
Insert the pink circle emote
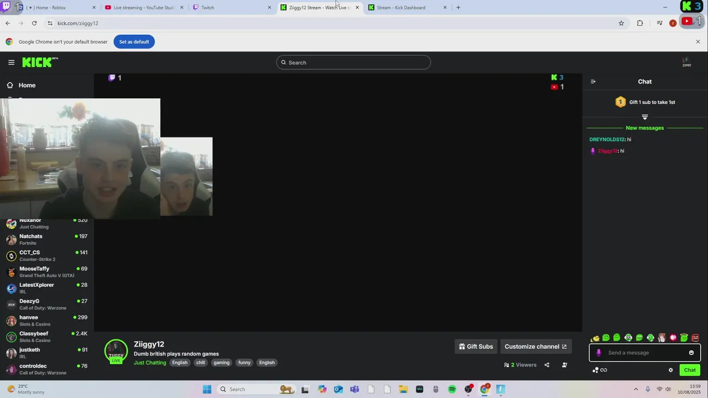pos(673,338)
